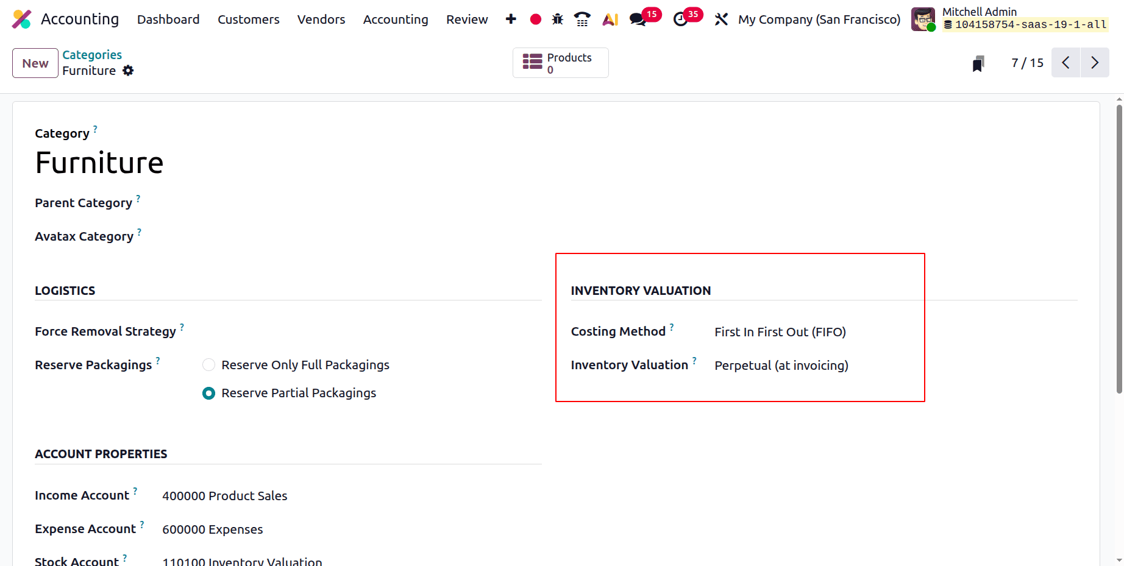Show help tooltip for Income Account

tap(135, 490)
